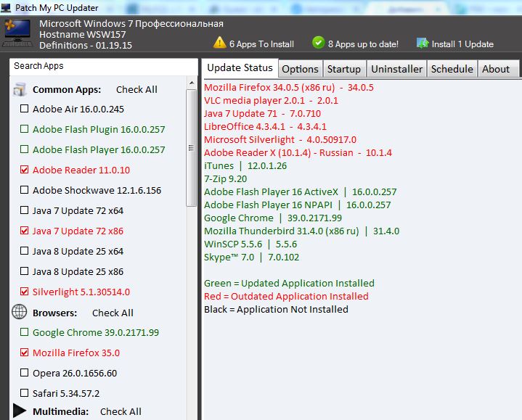The height and width of the screenshot is (420, 522).
Task: Select Adobe Flash Player 16 ActiveX line
Action: [x=301, y=192]
